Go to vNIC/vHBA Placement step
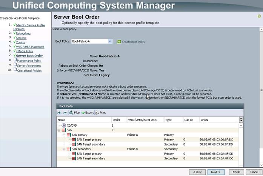This screenshot has height=176, width=263. [30, 47]
